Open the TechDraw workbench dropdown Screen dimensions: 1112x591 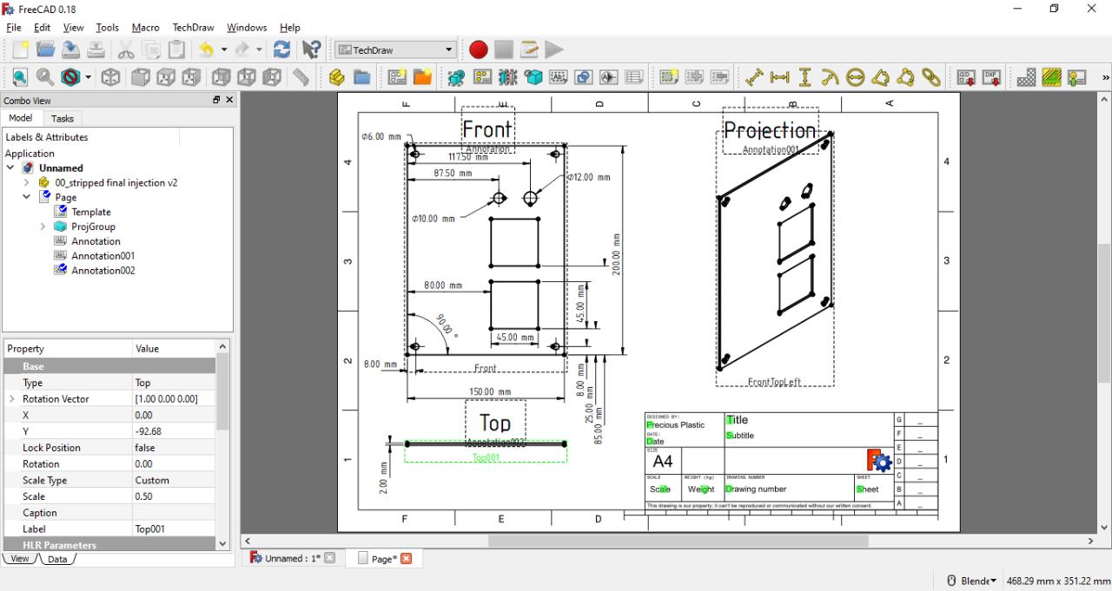395,50
